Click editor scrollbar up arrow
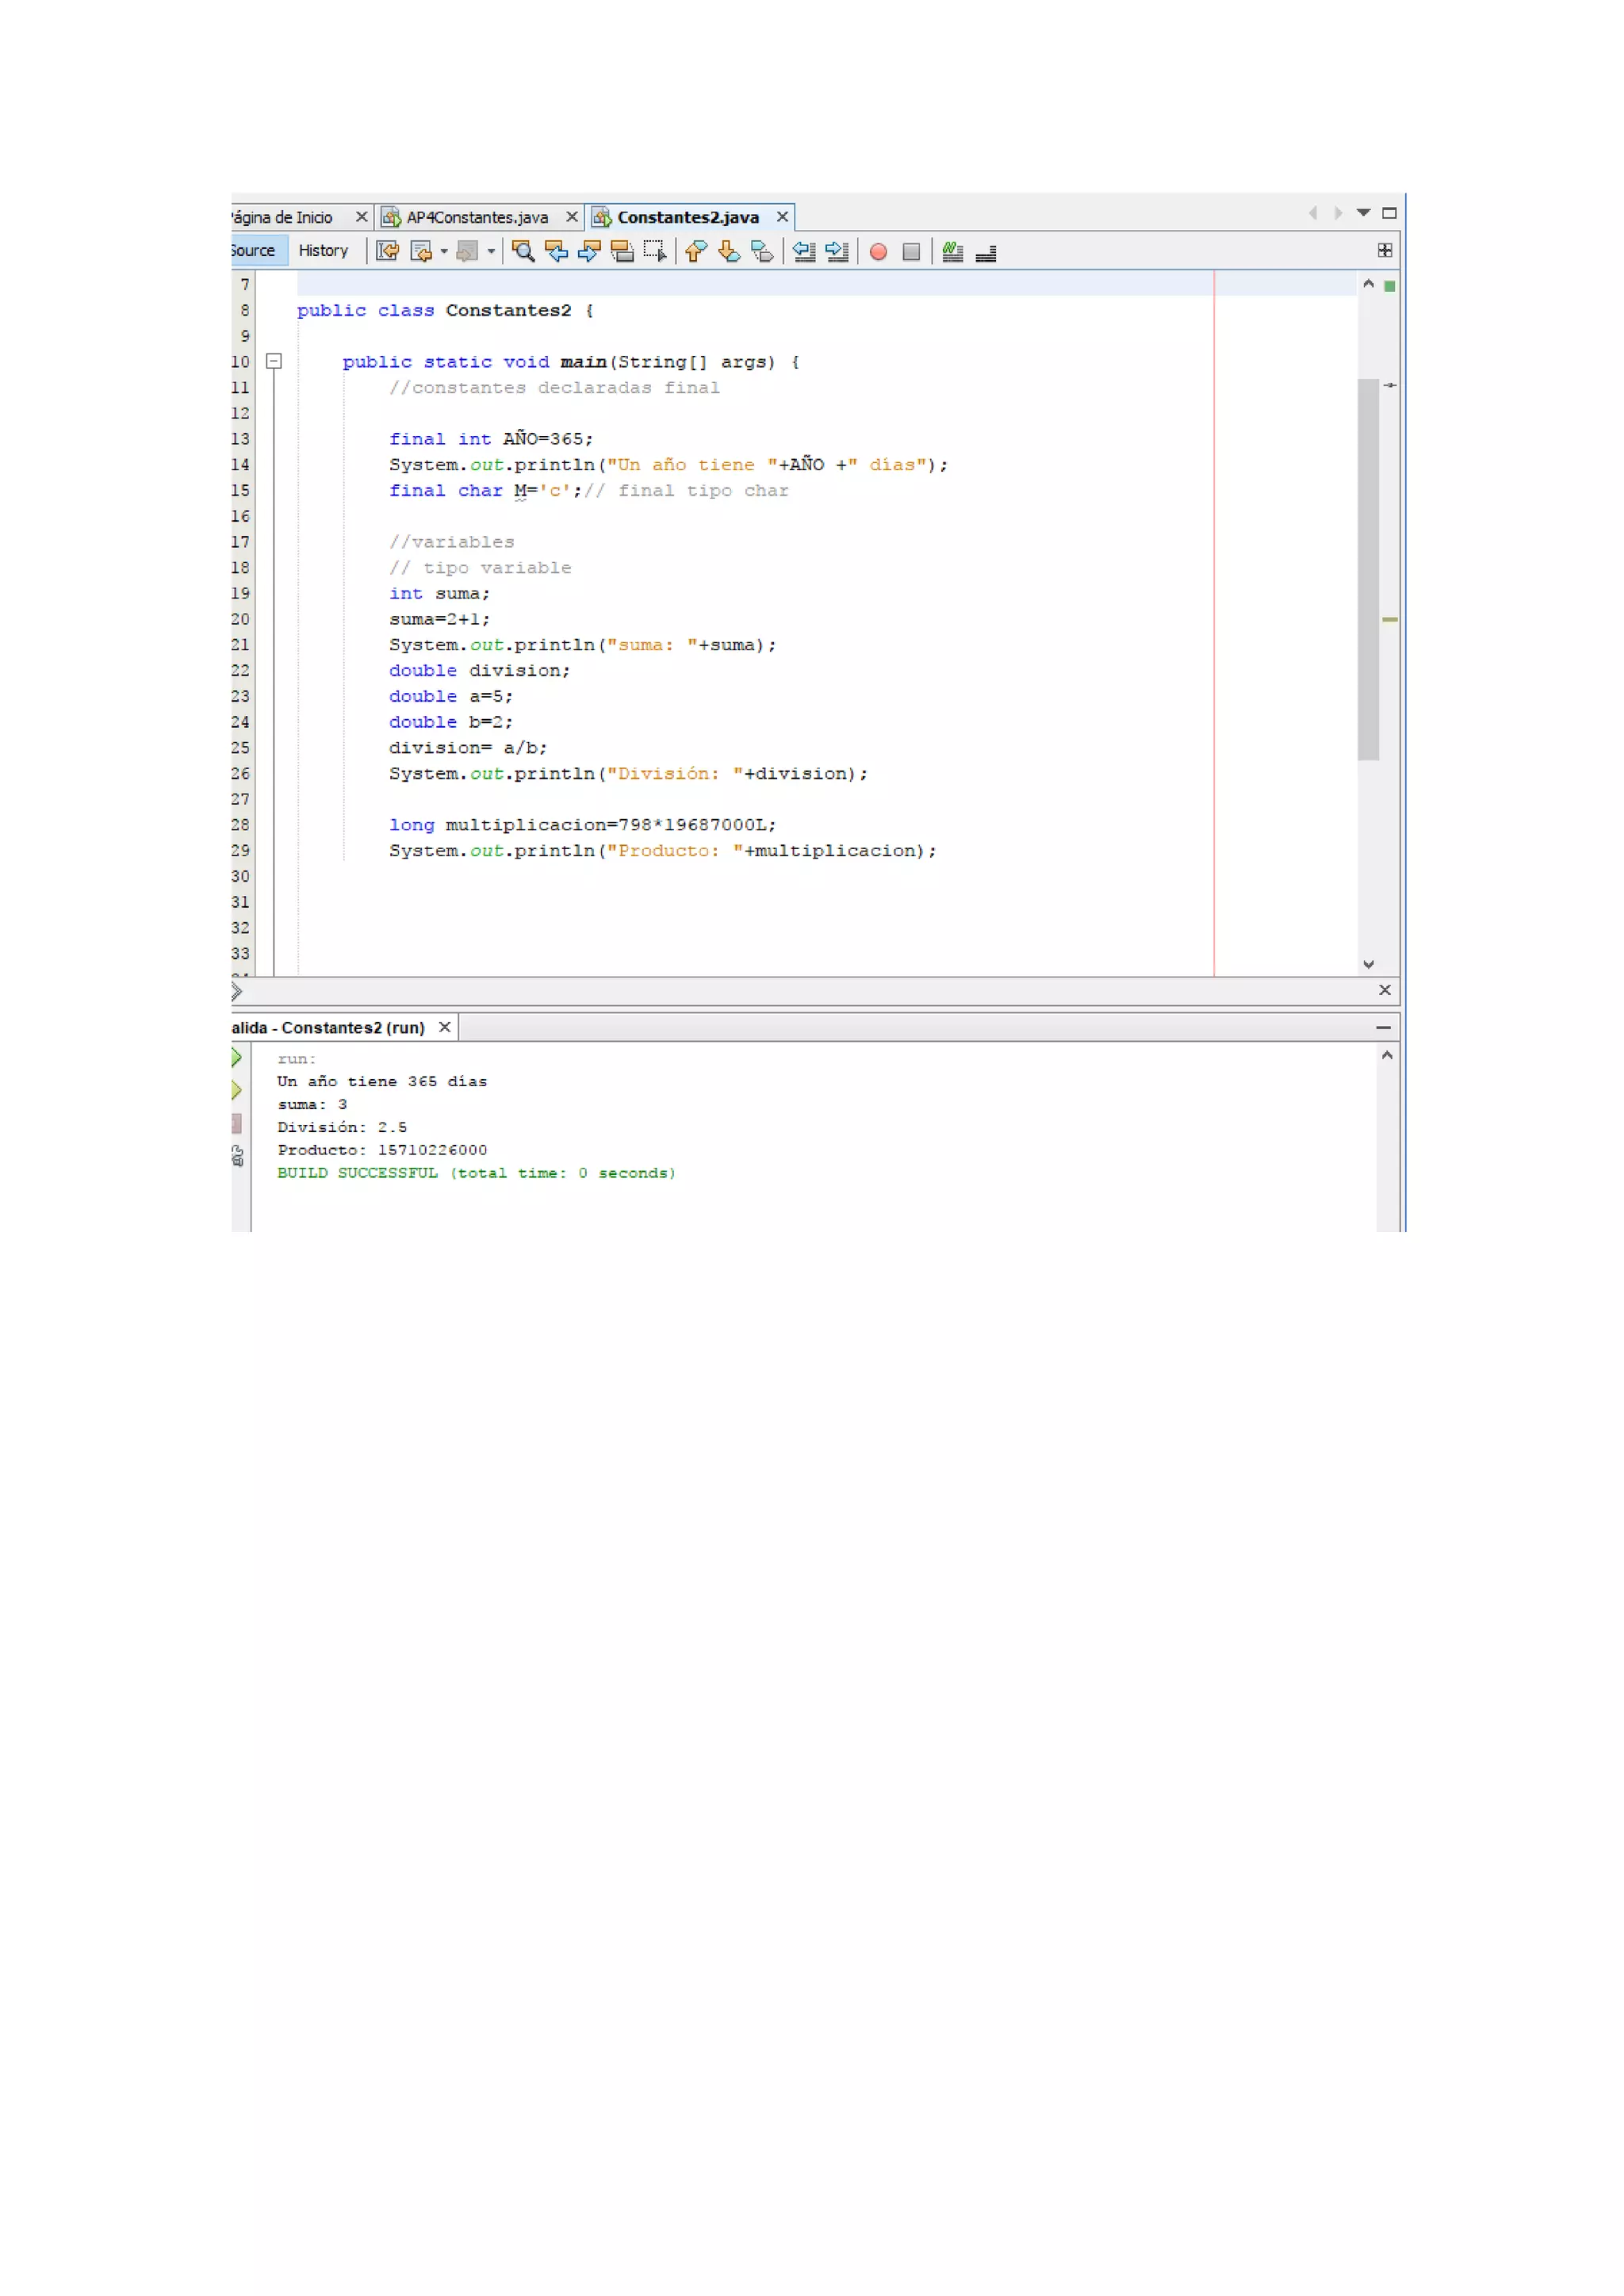The image size is (1624, 2296). coord(1368,284)
